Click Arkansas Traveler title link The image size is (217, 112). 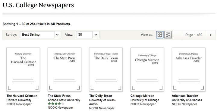(185, 96)
